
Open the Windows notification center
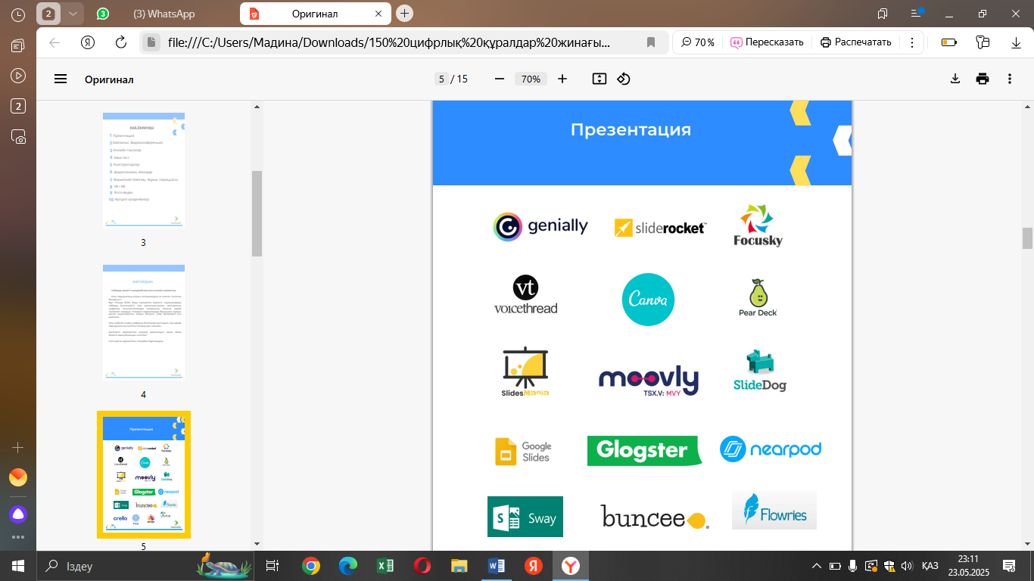point(1008,565)
